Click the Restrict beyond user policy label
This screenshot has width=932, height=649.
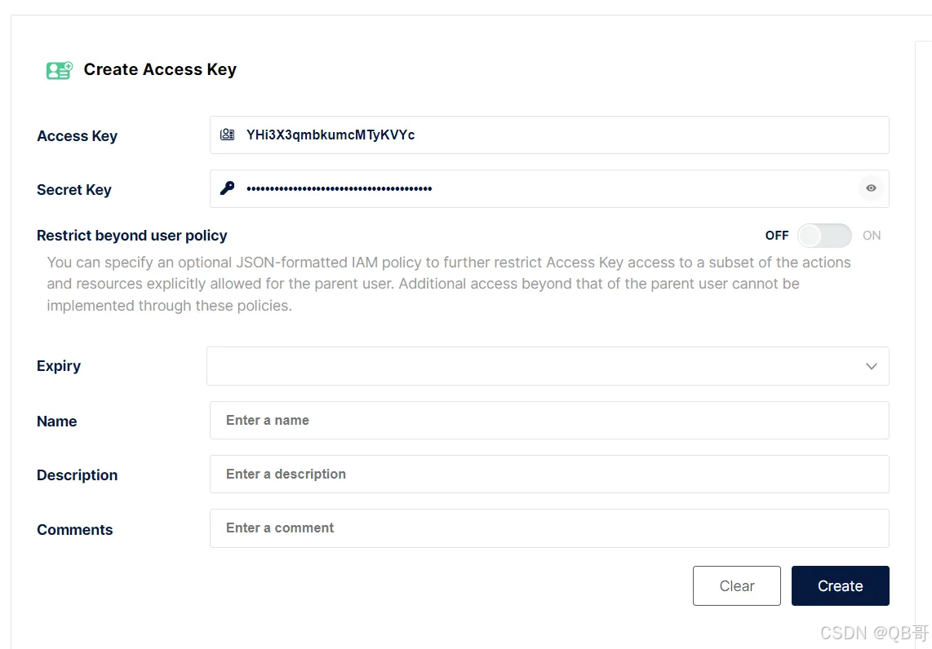[132, 236]
